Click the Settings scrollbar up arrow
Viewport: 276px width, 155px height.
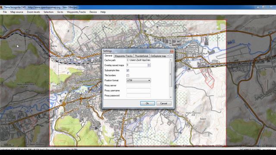pyautogui.click(x=171, y=60)
